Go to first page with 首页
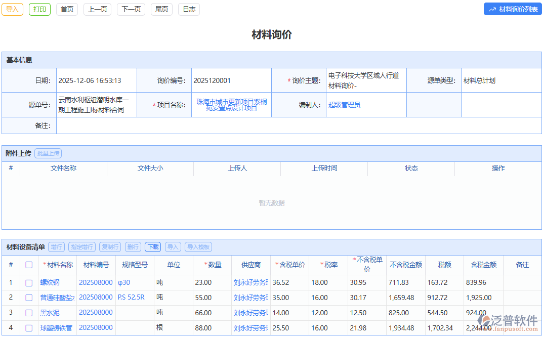 (x=67, y=9)
